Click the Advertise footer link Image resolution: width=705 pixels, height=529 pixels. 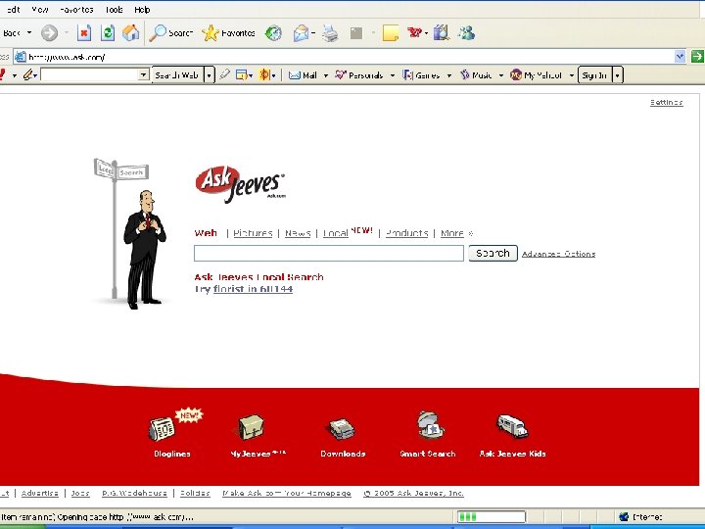(39, 493)
